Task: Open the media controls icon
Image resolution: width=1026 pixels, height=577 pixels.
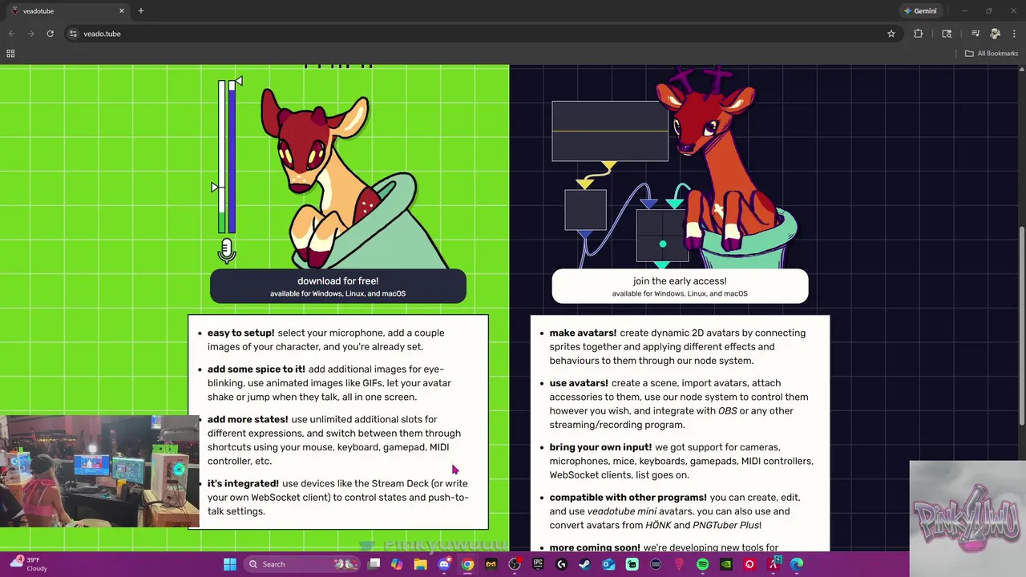Action: 976,34
